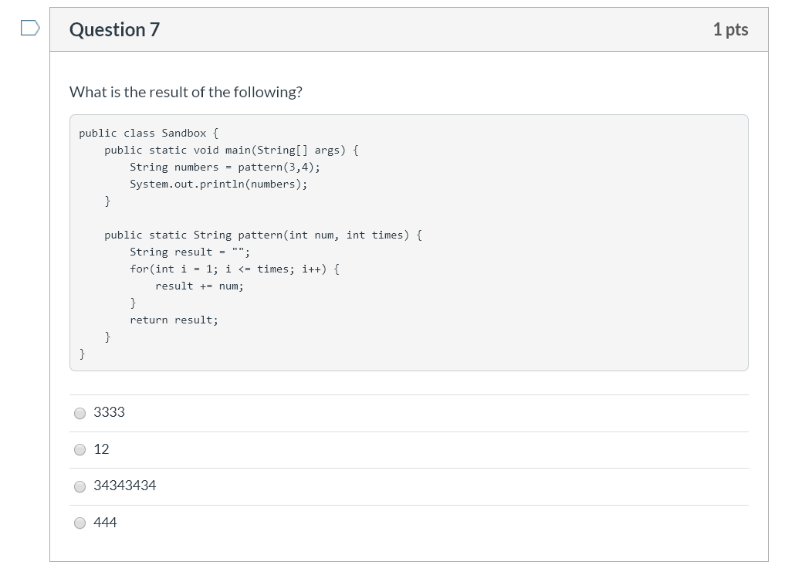Select the radio button for answer 3333
Screen dimensions: 785x572
[80, 413]
